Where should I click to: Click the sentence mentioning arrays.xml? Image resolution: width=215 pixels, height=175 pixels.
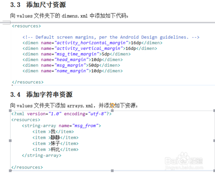(74, 106)
